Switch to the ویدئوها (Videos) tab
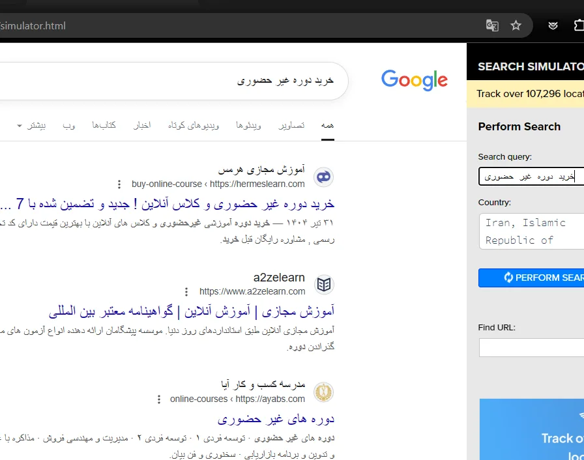The image size is (584, 460). [248, 125]
